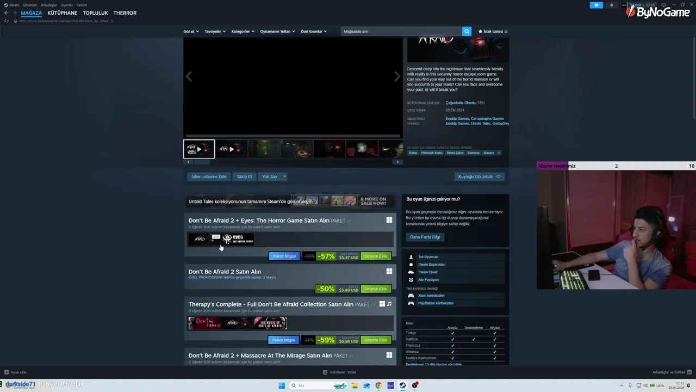Click the plus tag button next to Macera
The width and height of the screenshot is (696, 392).
[499, 152]
